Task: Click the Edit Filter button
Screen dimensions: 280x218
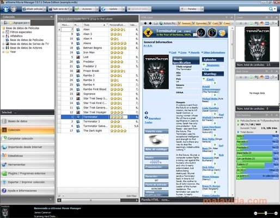Action: click(131, 196)
